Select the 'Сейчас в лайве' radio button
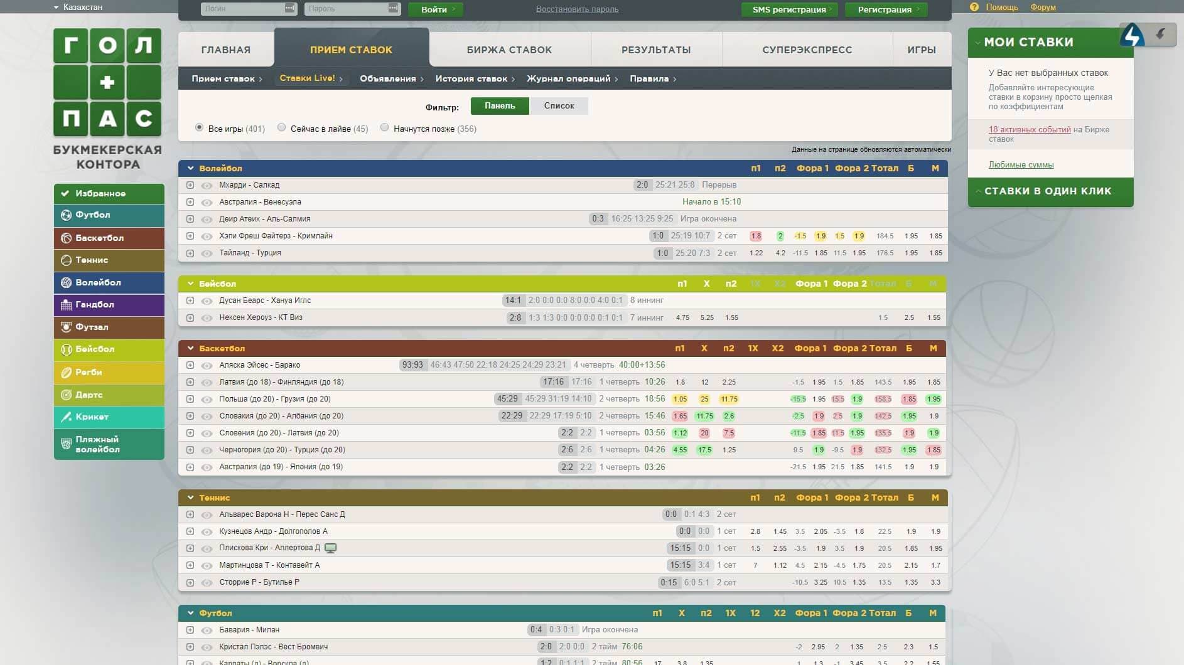 pos(282,127)
